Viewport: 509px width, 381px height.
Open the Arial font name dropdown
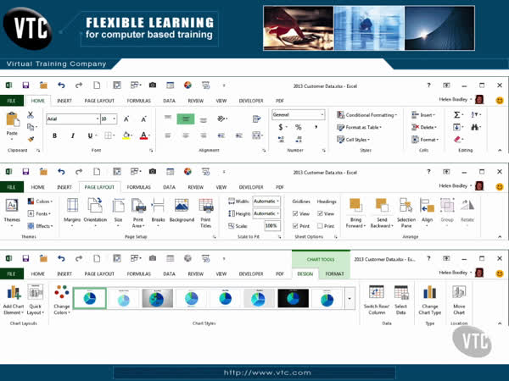(98, 119)
